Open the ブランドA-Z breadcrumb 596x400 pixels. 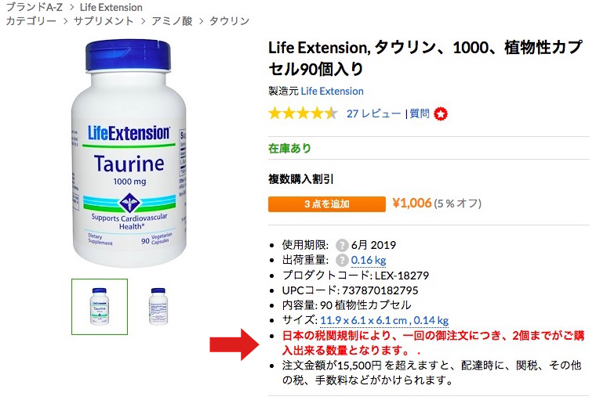click(35, 7)
